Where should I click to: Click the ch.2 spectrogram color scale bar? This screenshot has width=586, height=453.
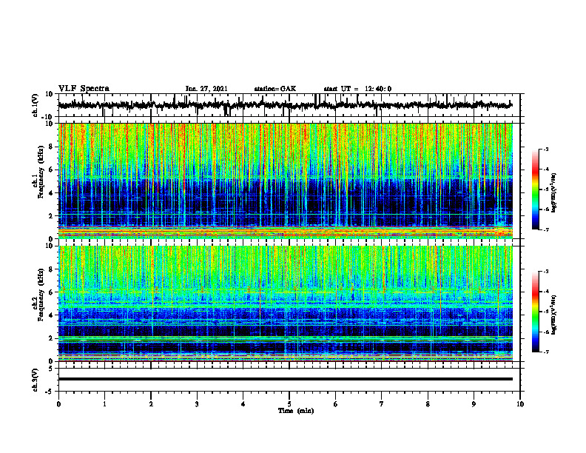[x=536, y=312]
